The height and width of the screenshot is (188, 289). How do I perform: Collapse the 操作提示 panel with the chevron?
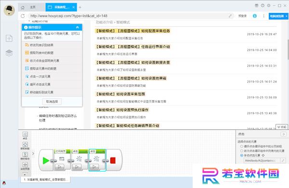tap(78, 27)
